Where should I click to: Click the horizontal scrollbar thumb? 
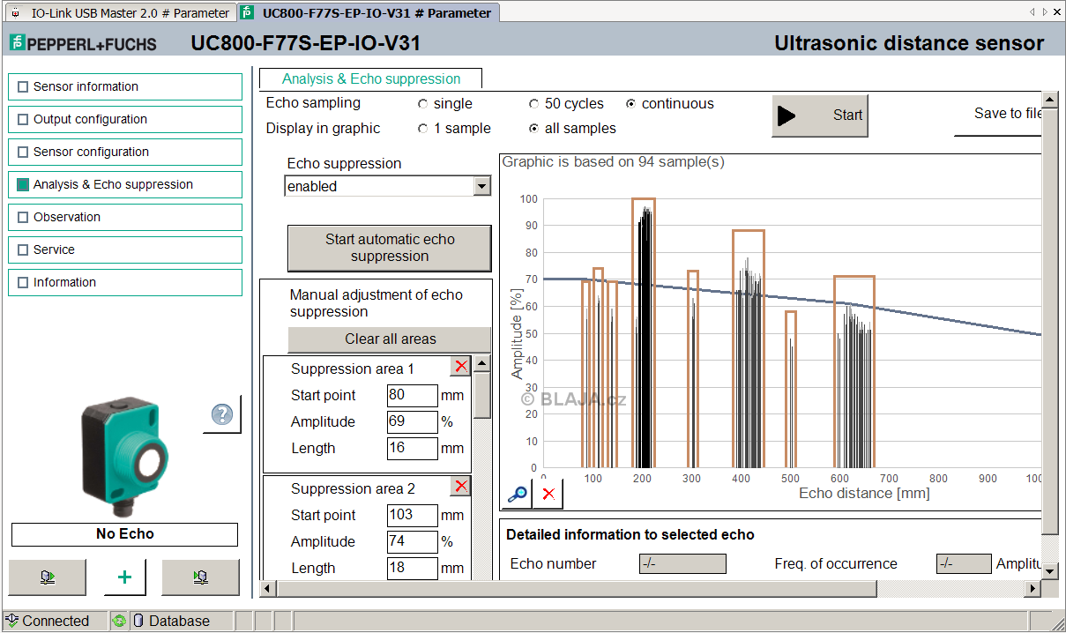point(577,588)
